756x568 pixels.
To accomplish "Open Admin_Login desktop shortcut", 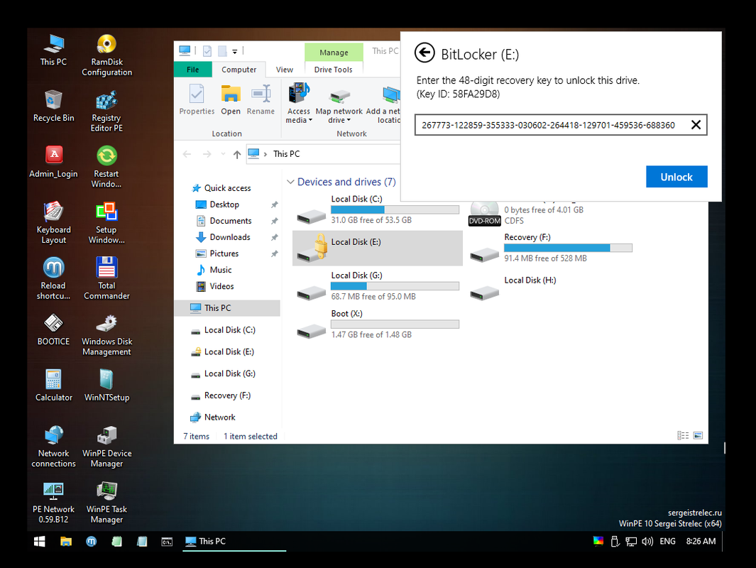I will (53, 162).
